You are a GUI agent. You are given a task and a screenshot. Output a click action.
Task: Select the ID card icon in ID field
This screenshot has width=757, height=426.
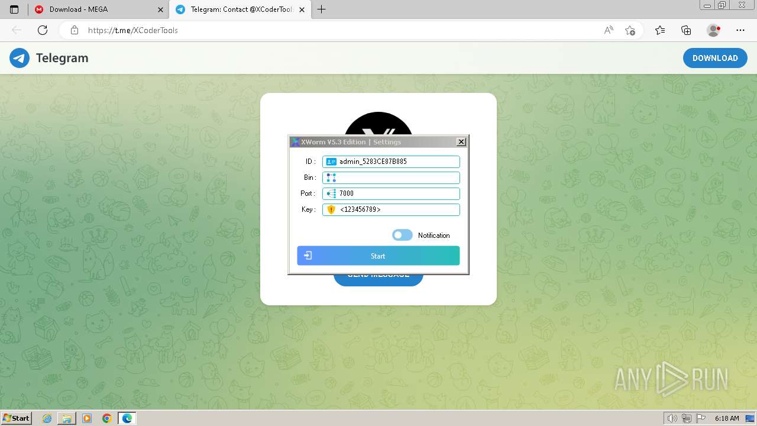pyautogui.click(x=331, y=162)
